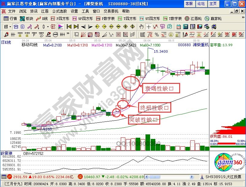The width and height of the screenshot is (246, 187).
Task: Select the hand pan tool
Action: 142,26
